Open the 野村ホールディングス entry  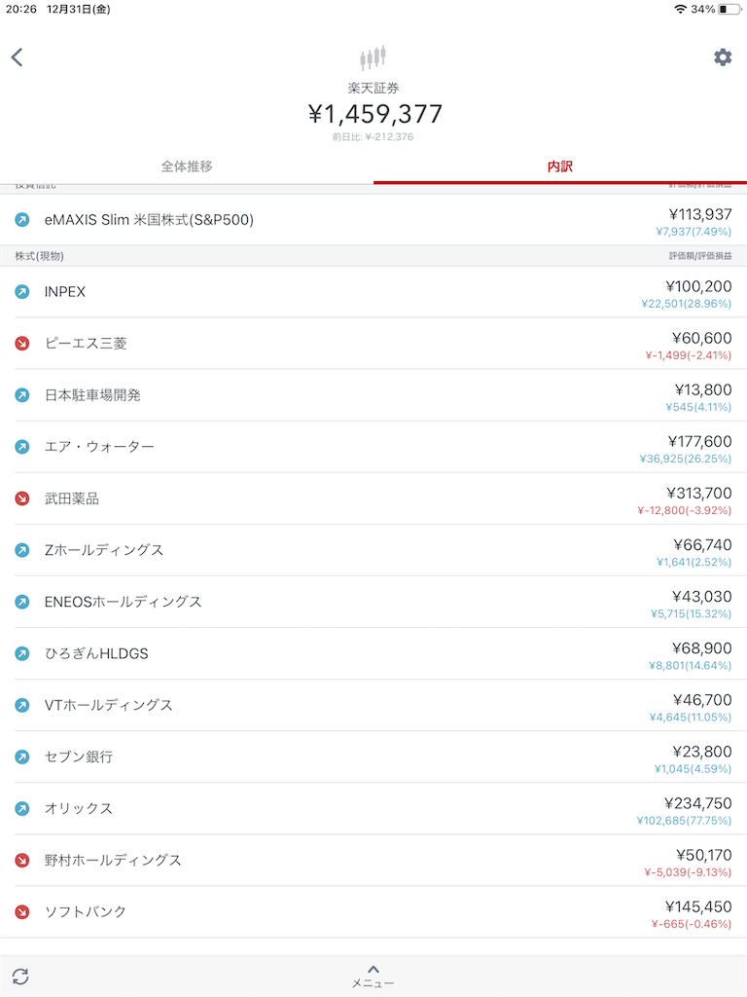[373, 861]
